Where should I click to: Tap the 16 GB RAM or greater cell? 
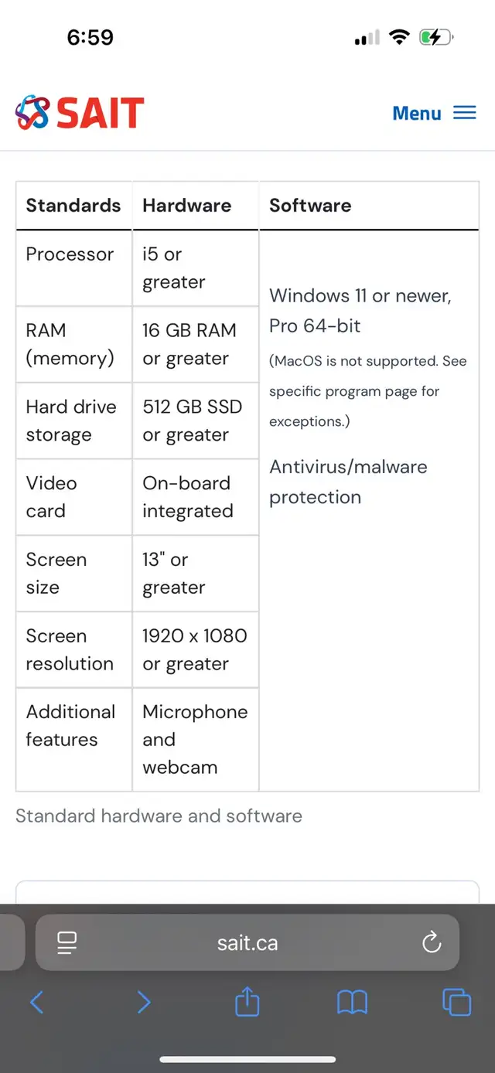tap(195, 344)
